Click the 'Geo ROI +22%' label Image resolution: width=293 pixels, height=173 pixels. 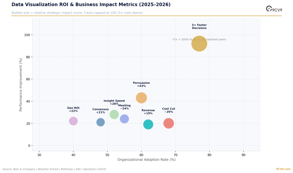[x=73, y=110]
